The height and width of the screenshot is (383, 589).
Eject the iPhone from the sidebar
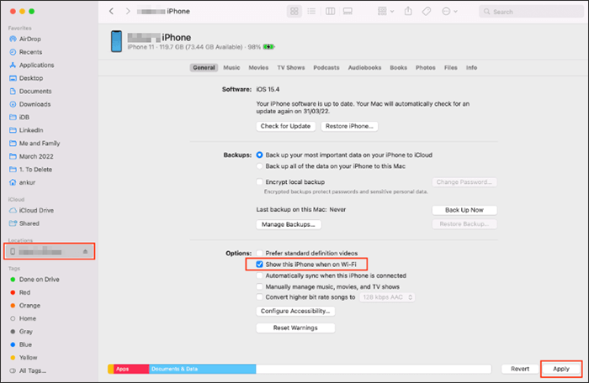(85, 252)
